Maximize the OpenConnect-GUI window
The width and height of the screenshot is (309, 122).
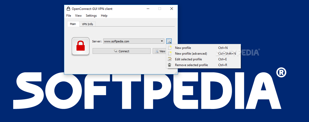(x=160, y=9)
